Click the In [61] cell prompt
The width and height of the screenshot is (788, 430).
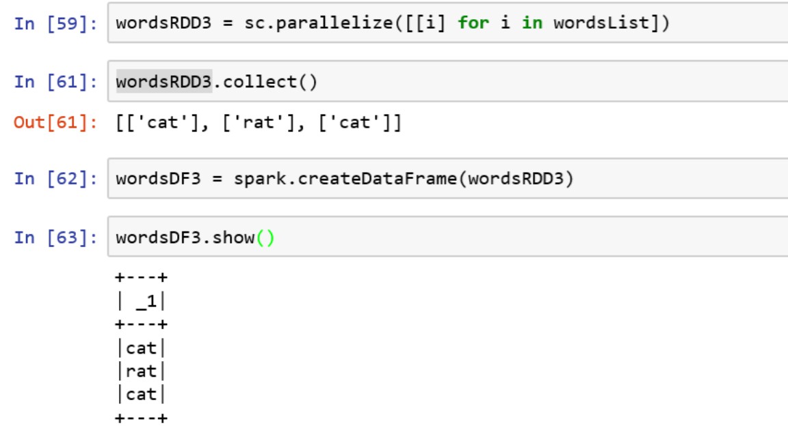point(55,82)
